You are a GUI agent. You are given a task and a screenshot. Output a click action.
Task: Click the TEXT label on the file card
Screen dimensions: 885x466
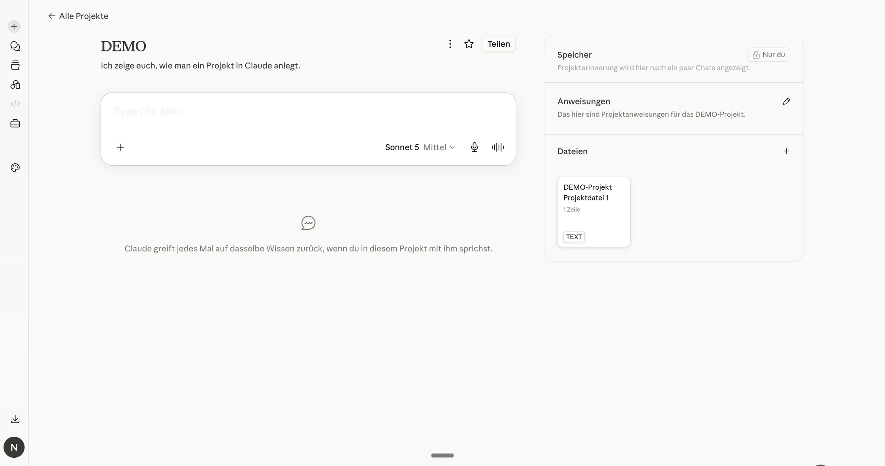[x=574, y=237]
